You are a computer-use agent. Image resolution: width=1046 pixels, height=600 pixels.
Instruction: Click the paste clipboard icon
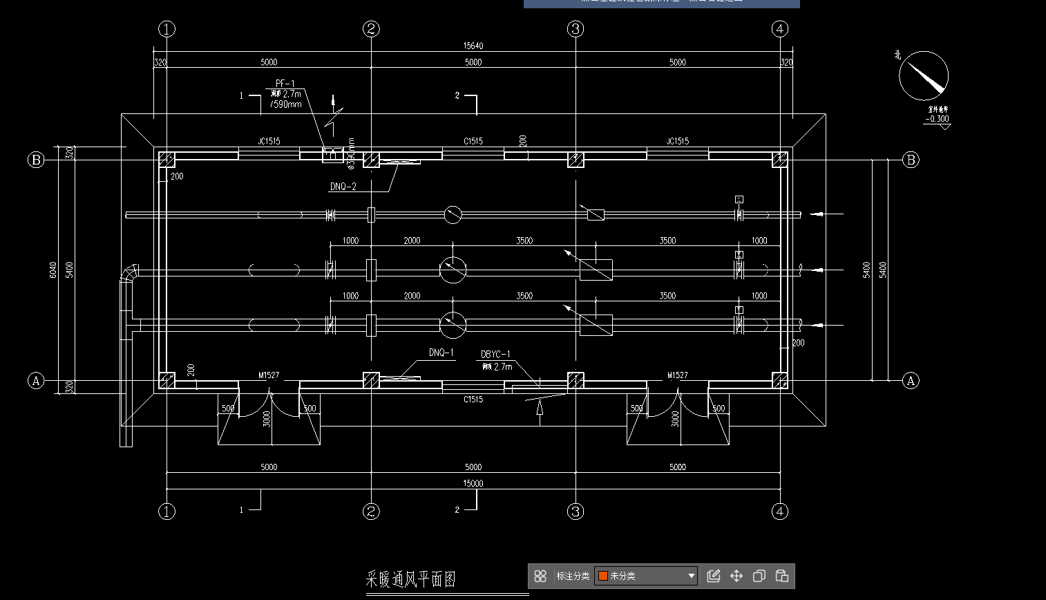point(782,576)
